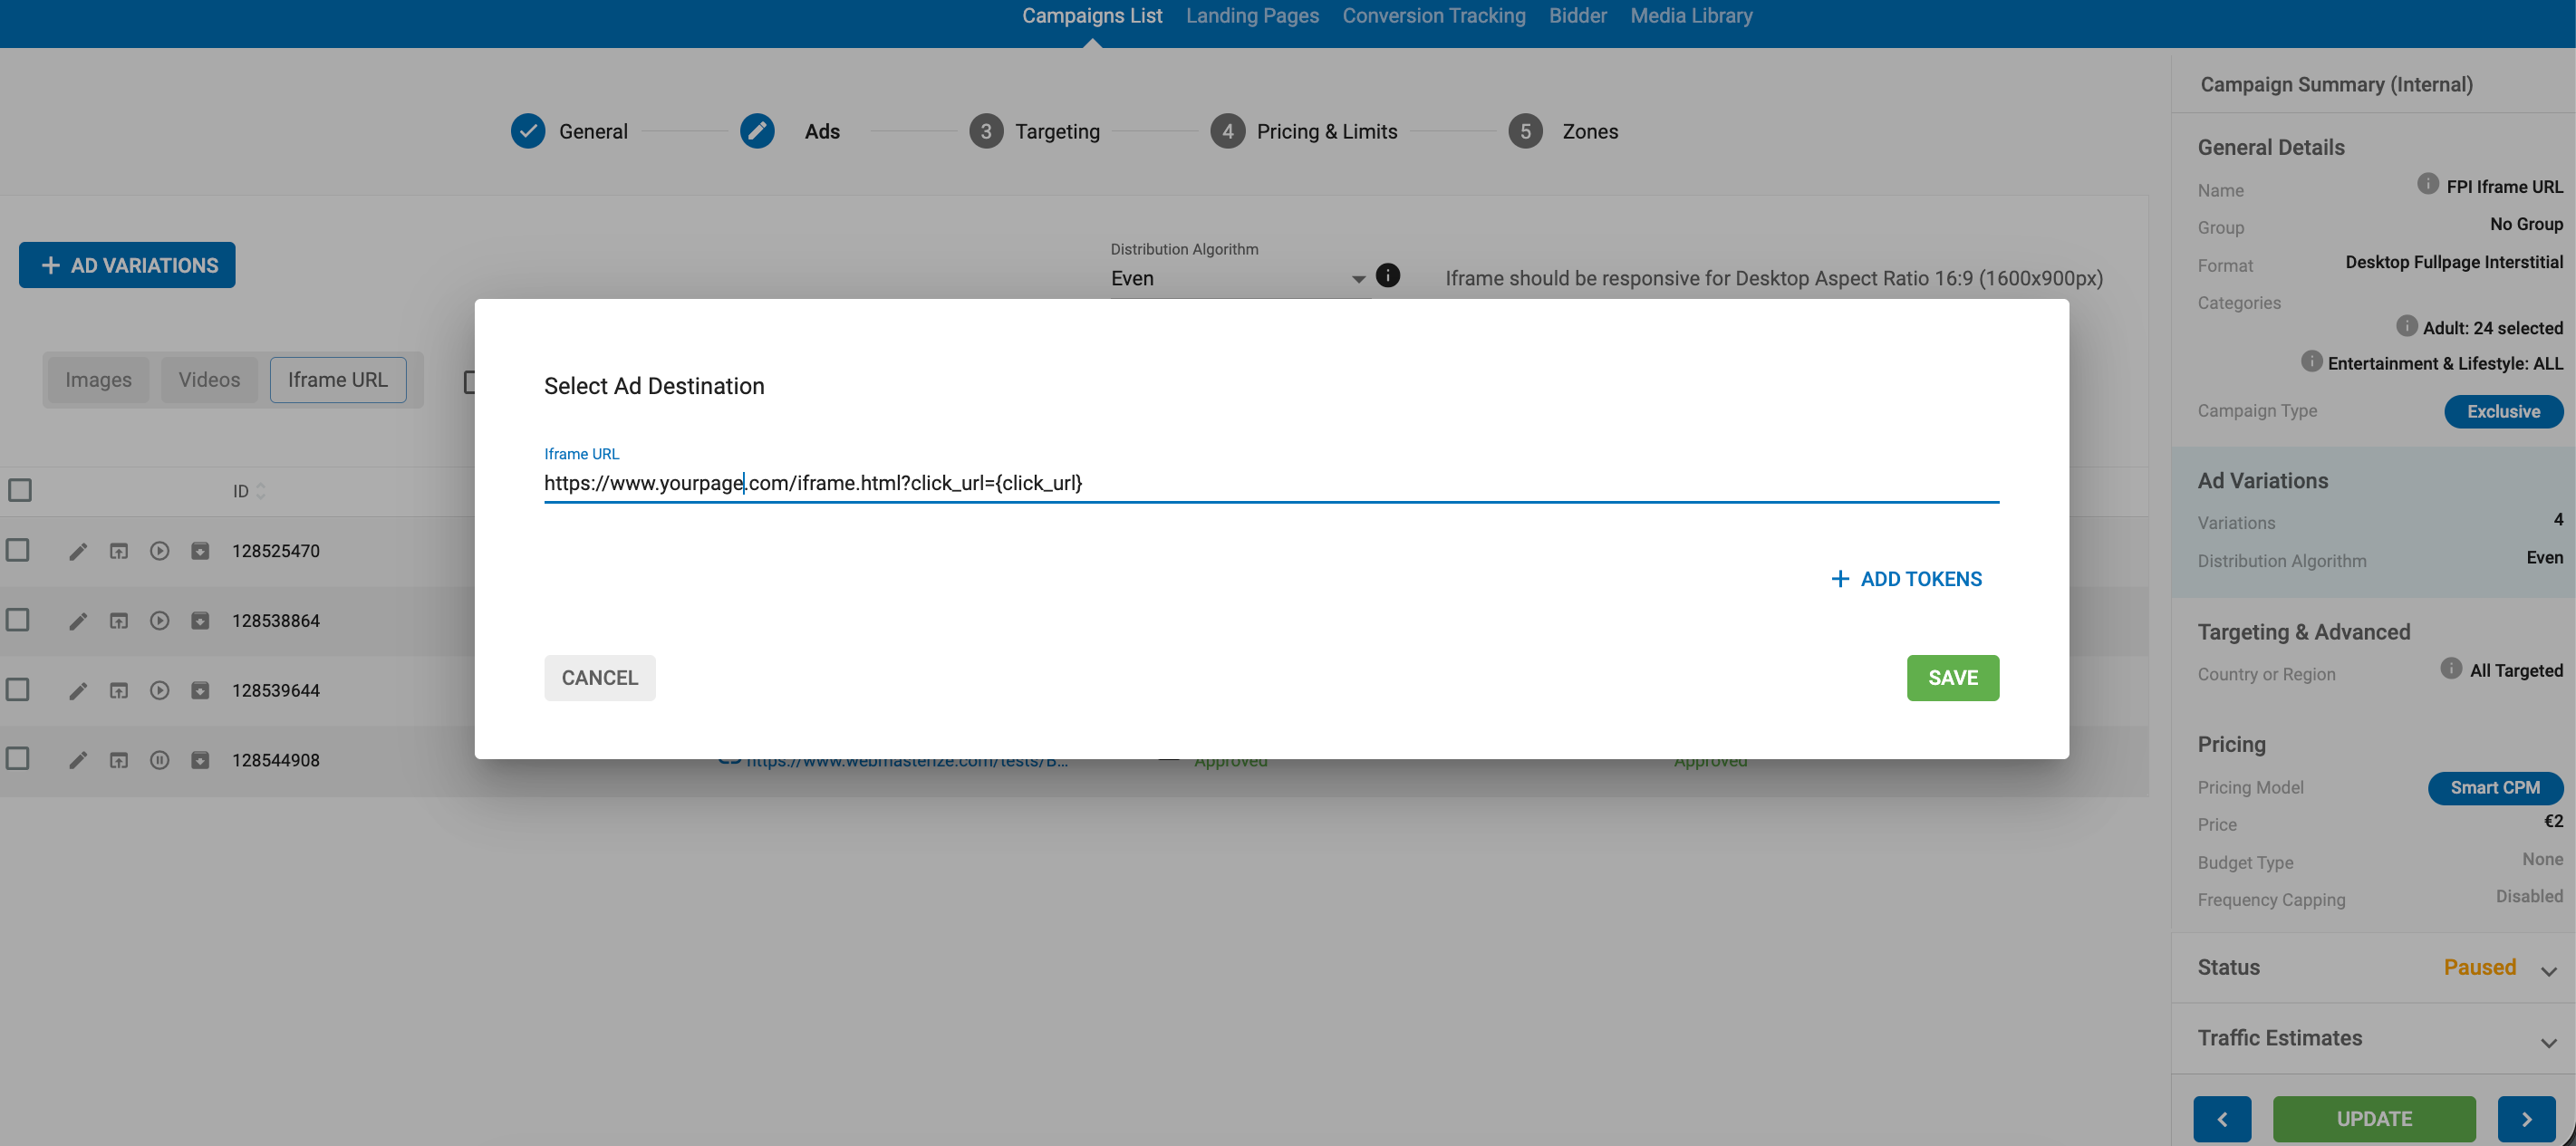Pause variation 128544908 using the pause icon
This screenshot has height=1146, width=2576.
pyautogui.click(x=160, y=759)
